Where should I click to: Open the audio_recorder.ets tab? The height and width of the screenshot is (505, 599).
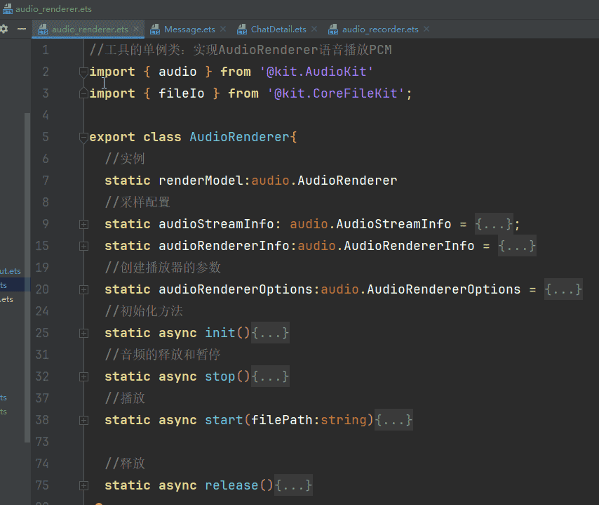379,29
